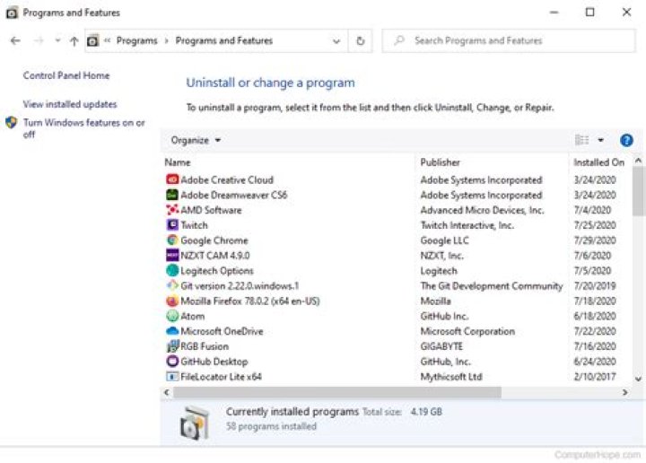The width and height of the screenshot is (646, 463).
Task: Select the GitHub Desktop icon
Action: click(x=172, y=362)
